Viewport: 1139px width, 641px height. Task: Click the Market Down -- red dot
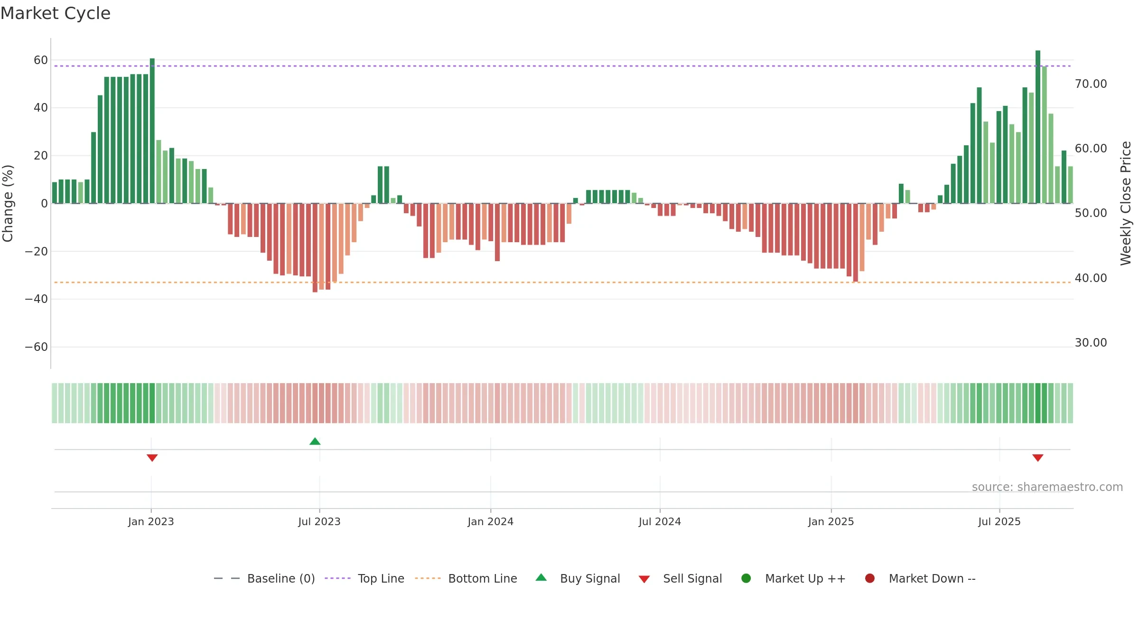(x=870, y=578)
